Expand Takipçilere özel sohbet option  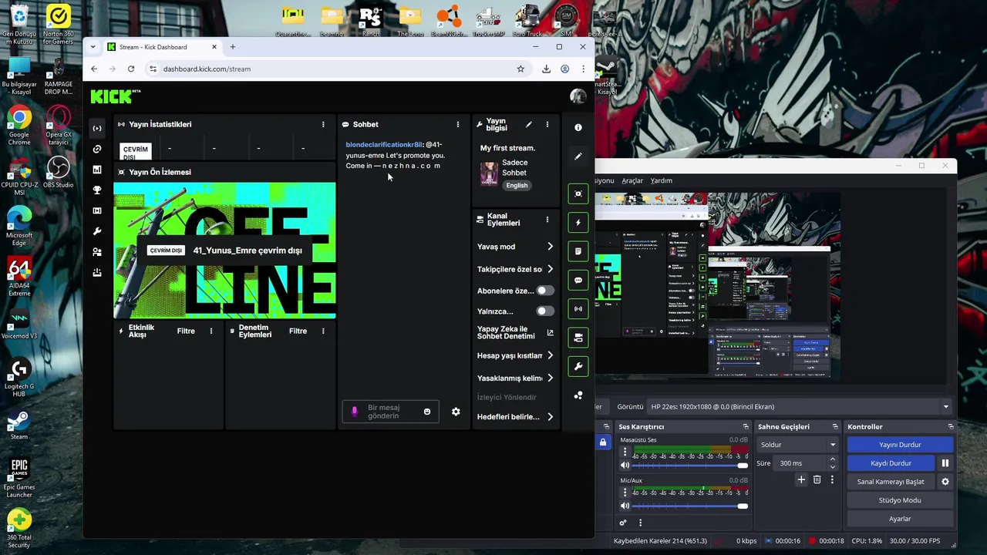click(515, 269)
